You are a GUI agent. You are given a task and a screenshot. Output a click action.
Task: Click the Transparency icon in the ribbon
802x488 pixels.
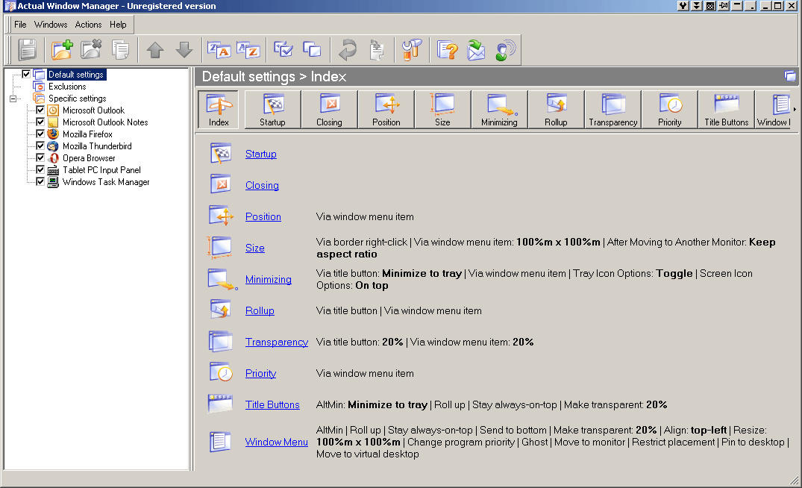click(613, 109)
